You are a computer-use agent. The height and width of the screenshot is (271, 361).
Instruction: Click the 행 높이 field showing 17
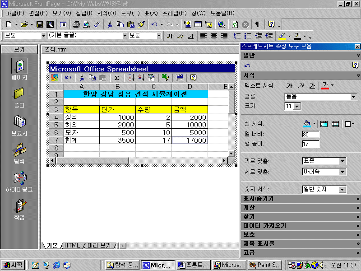311,144
